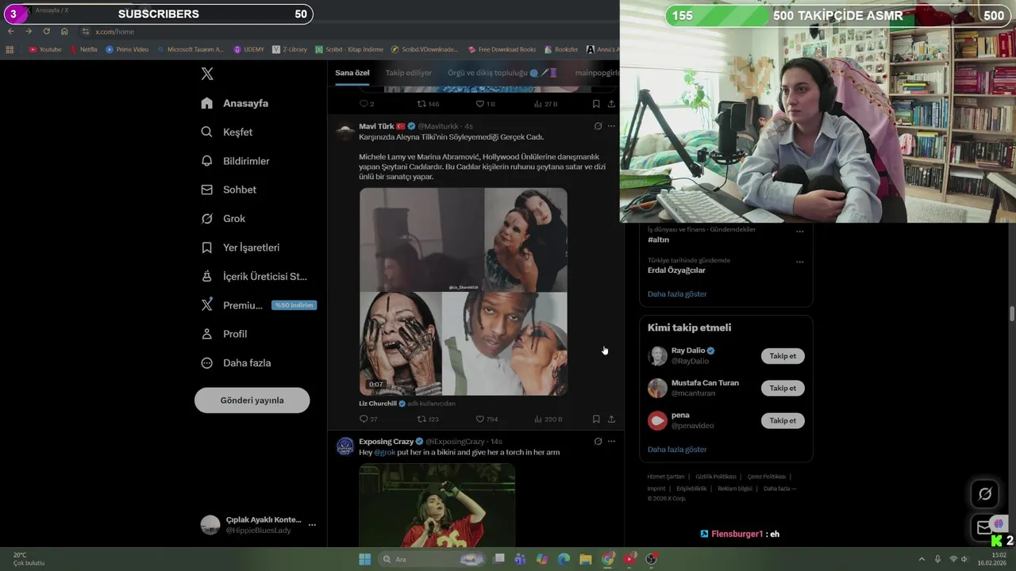Share the top post
The height and width of the screenshot is (571, 1016).
[x=611, y=104]
